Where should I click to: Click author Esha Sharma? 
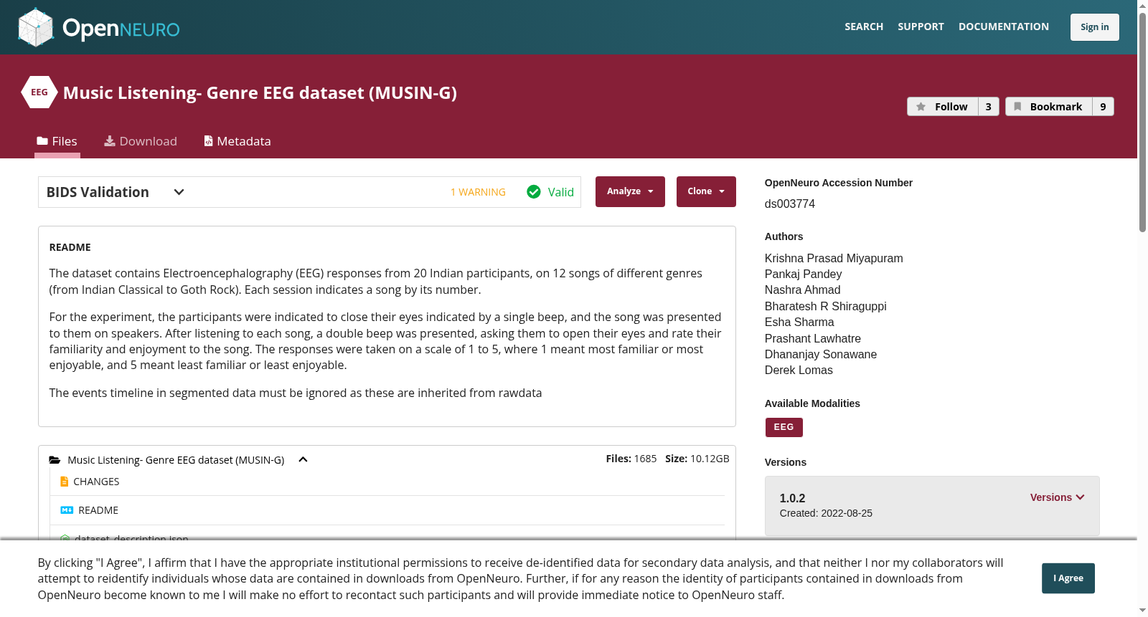tap(799, 322)
